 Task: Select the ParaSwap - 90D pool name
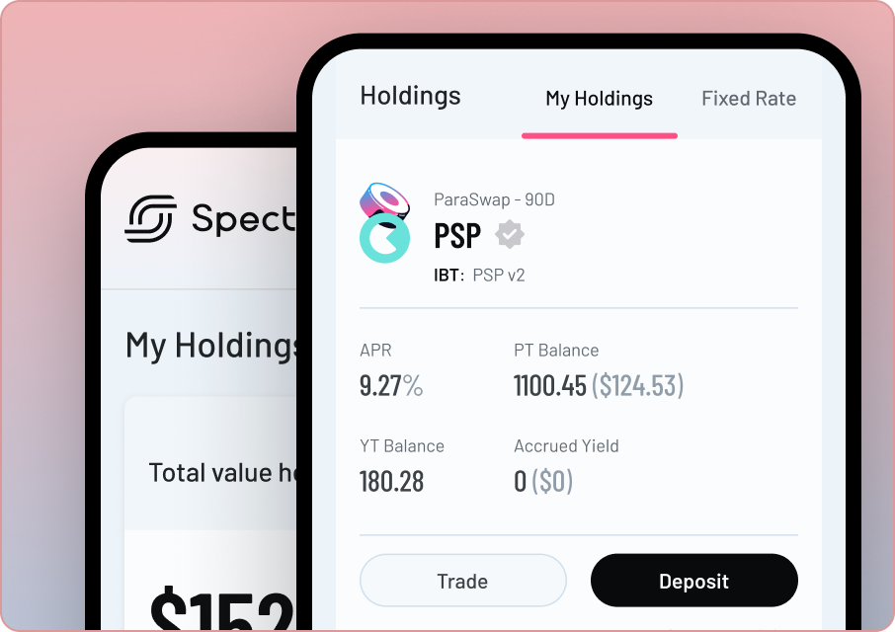click(495, 199)
